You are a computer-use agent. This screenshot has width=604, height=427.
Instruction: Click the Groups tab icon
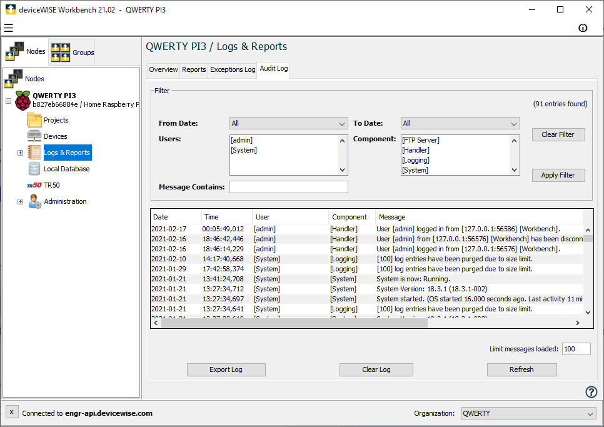61,52
